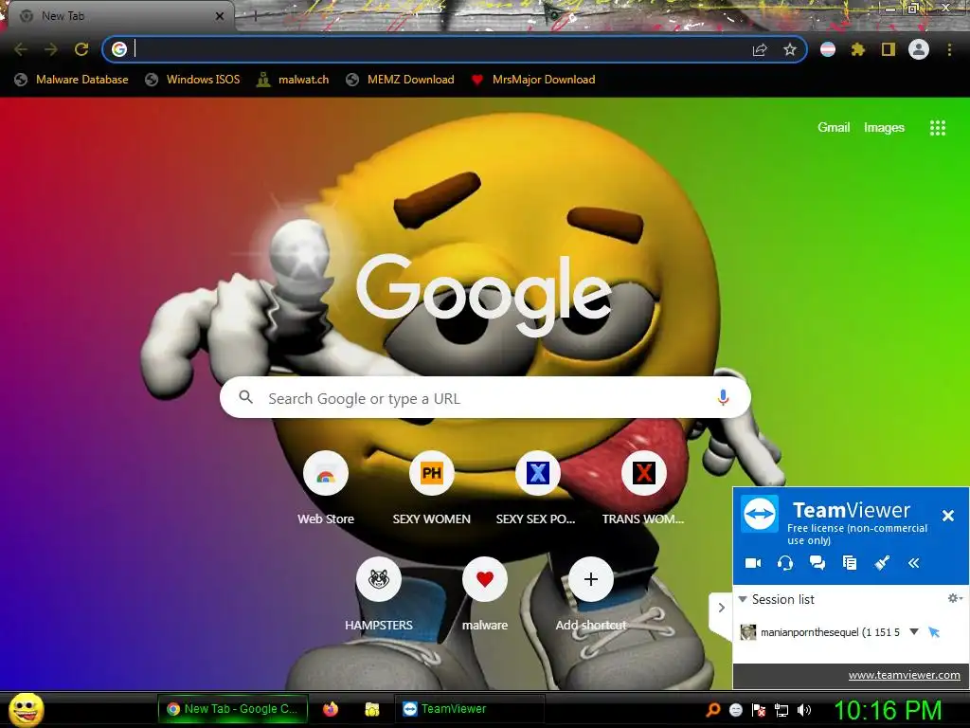Screen dimensions: 970x728
Task: Open the malware heart shortcut
Action: (484, 595)
